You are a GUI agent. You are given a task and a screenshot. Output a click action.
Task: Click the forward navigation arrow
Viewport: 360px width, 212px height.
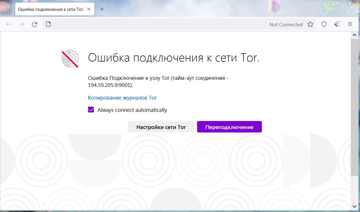[22, 24]
